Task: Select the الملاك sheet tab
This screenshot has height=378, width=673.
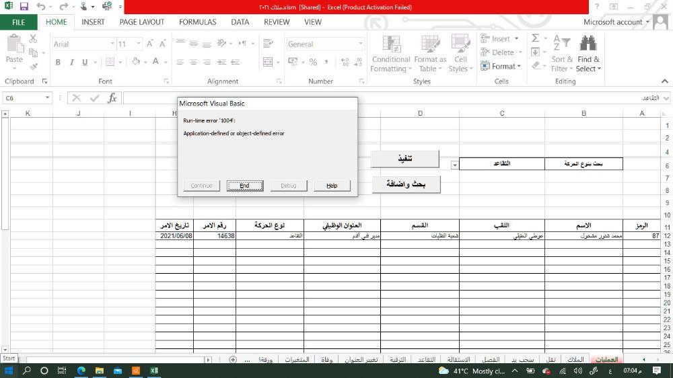Action: tap(575, 360)
